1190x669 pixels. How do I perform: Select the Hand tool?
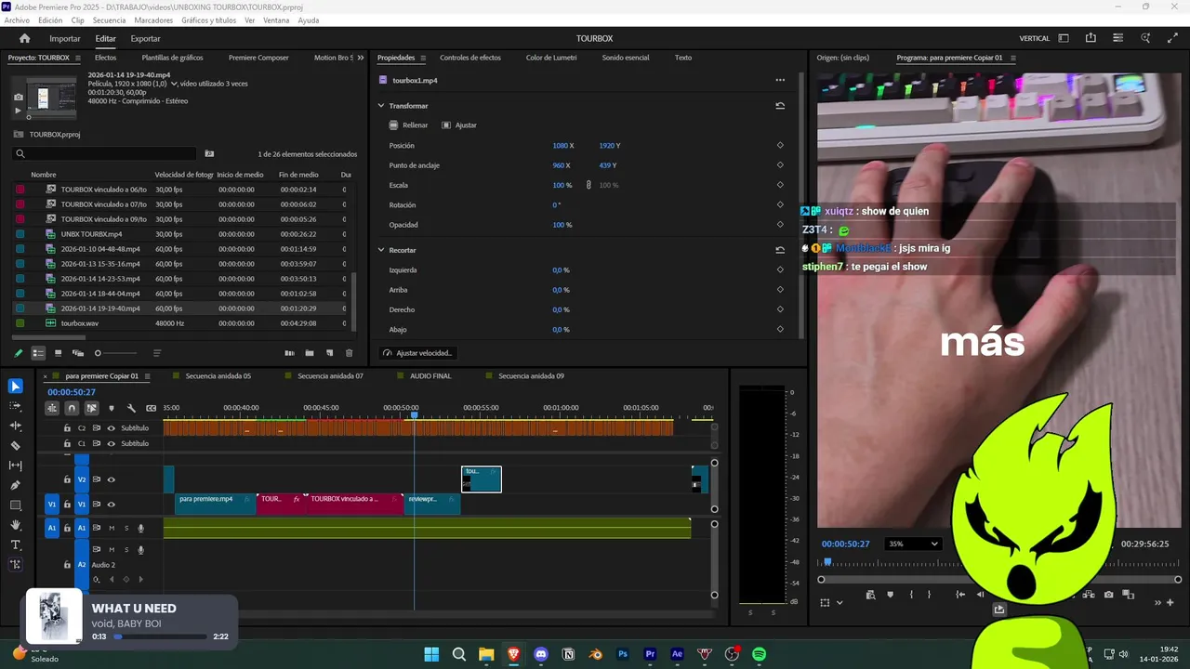click(16, 525)
